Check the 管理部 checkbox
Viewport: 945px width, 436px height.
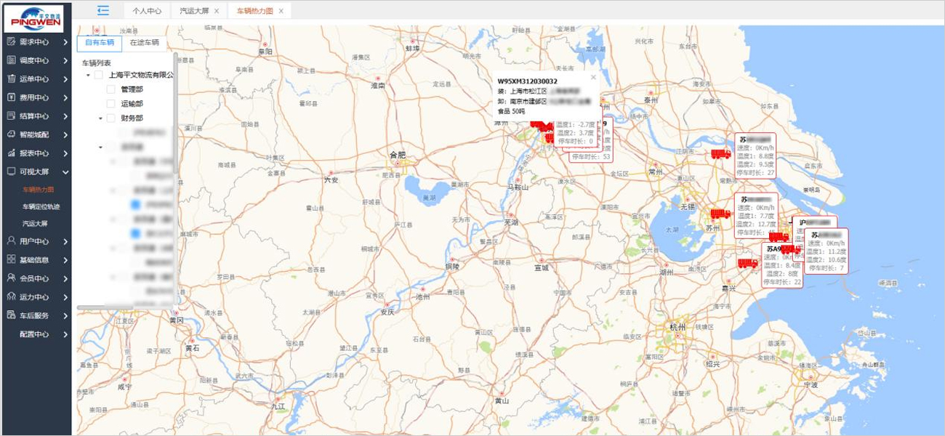tap(111, 89)
